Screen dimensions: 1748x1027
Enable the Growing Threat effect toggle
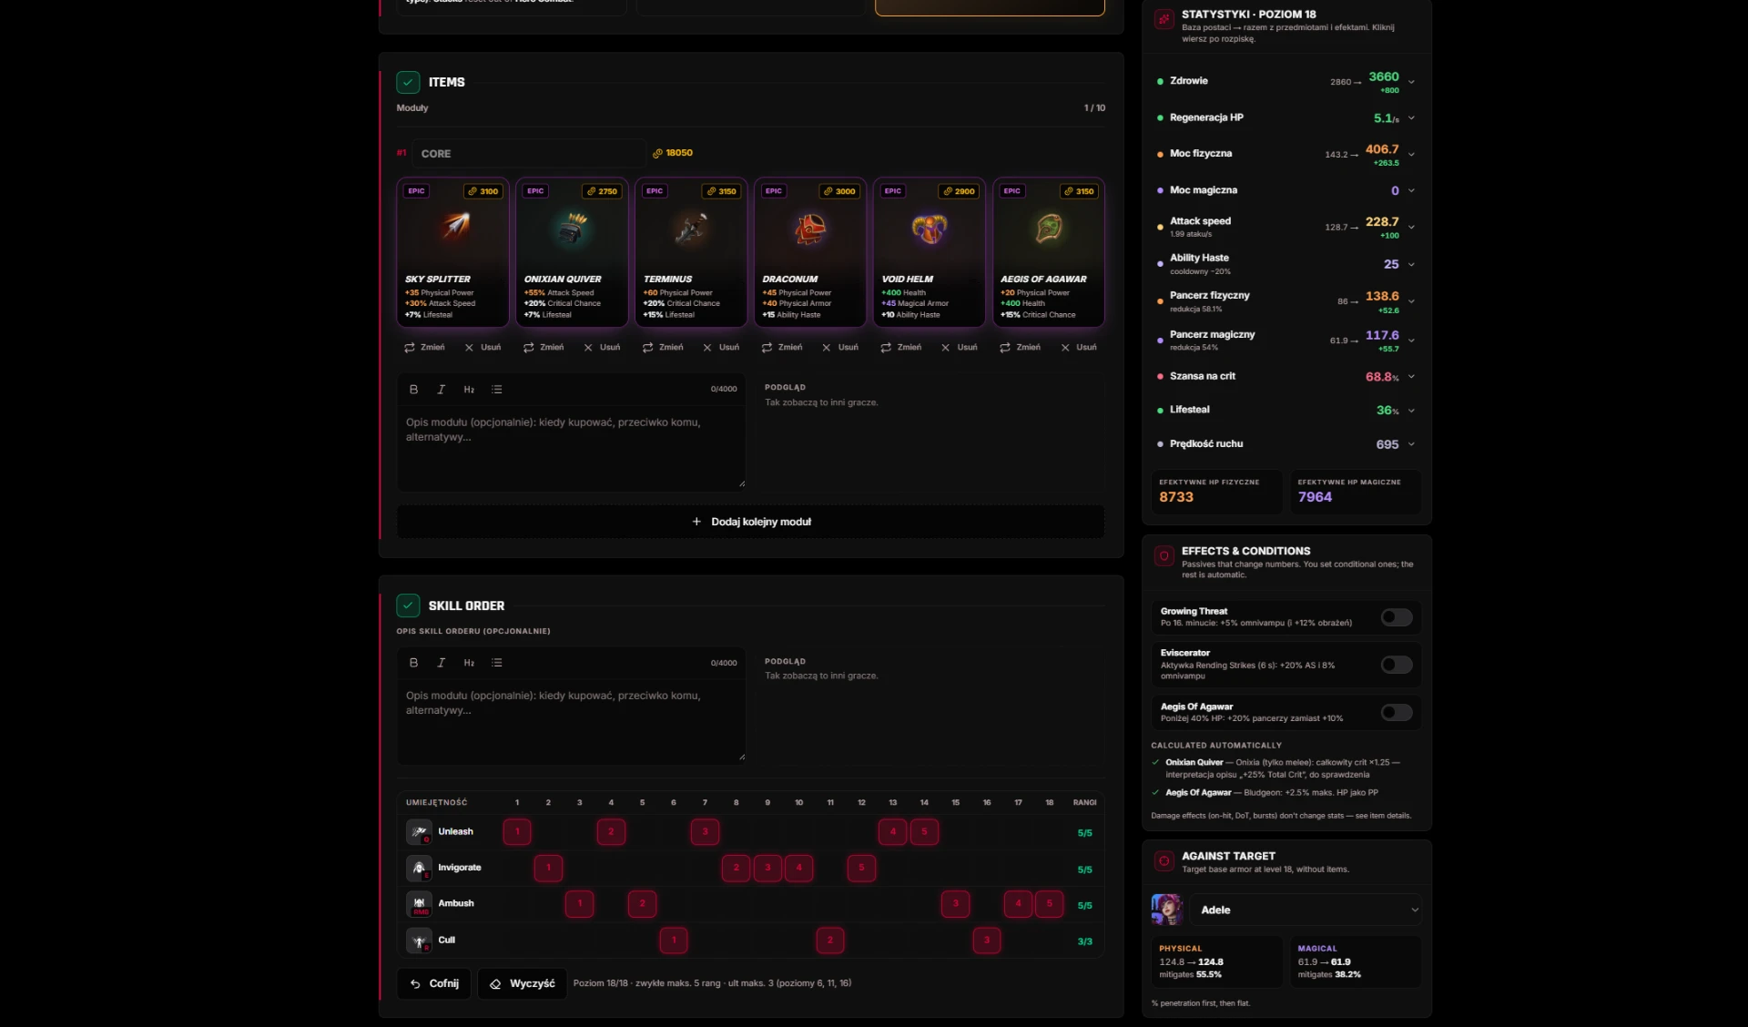pyautogui.click(x=1397, y=617)
